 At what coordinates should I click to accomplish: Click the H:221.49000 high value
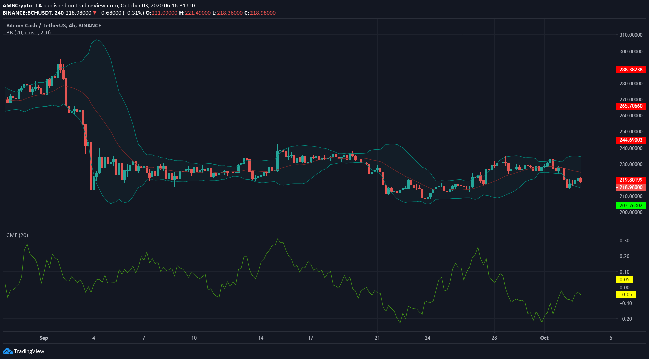click(195, 13)
